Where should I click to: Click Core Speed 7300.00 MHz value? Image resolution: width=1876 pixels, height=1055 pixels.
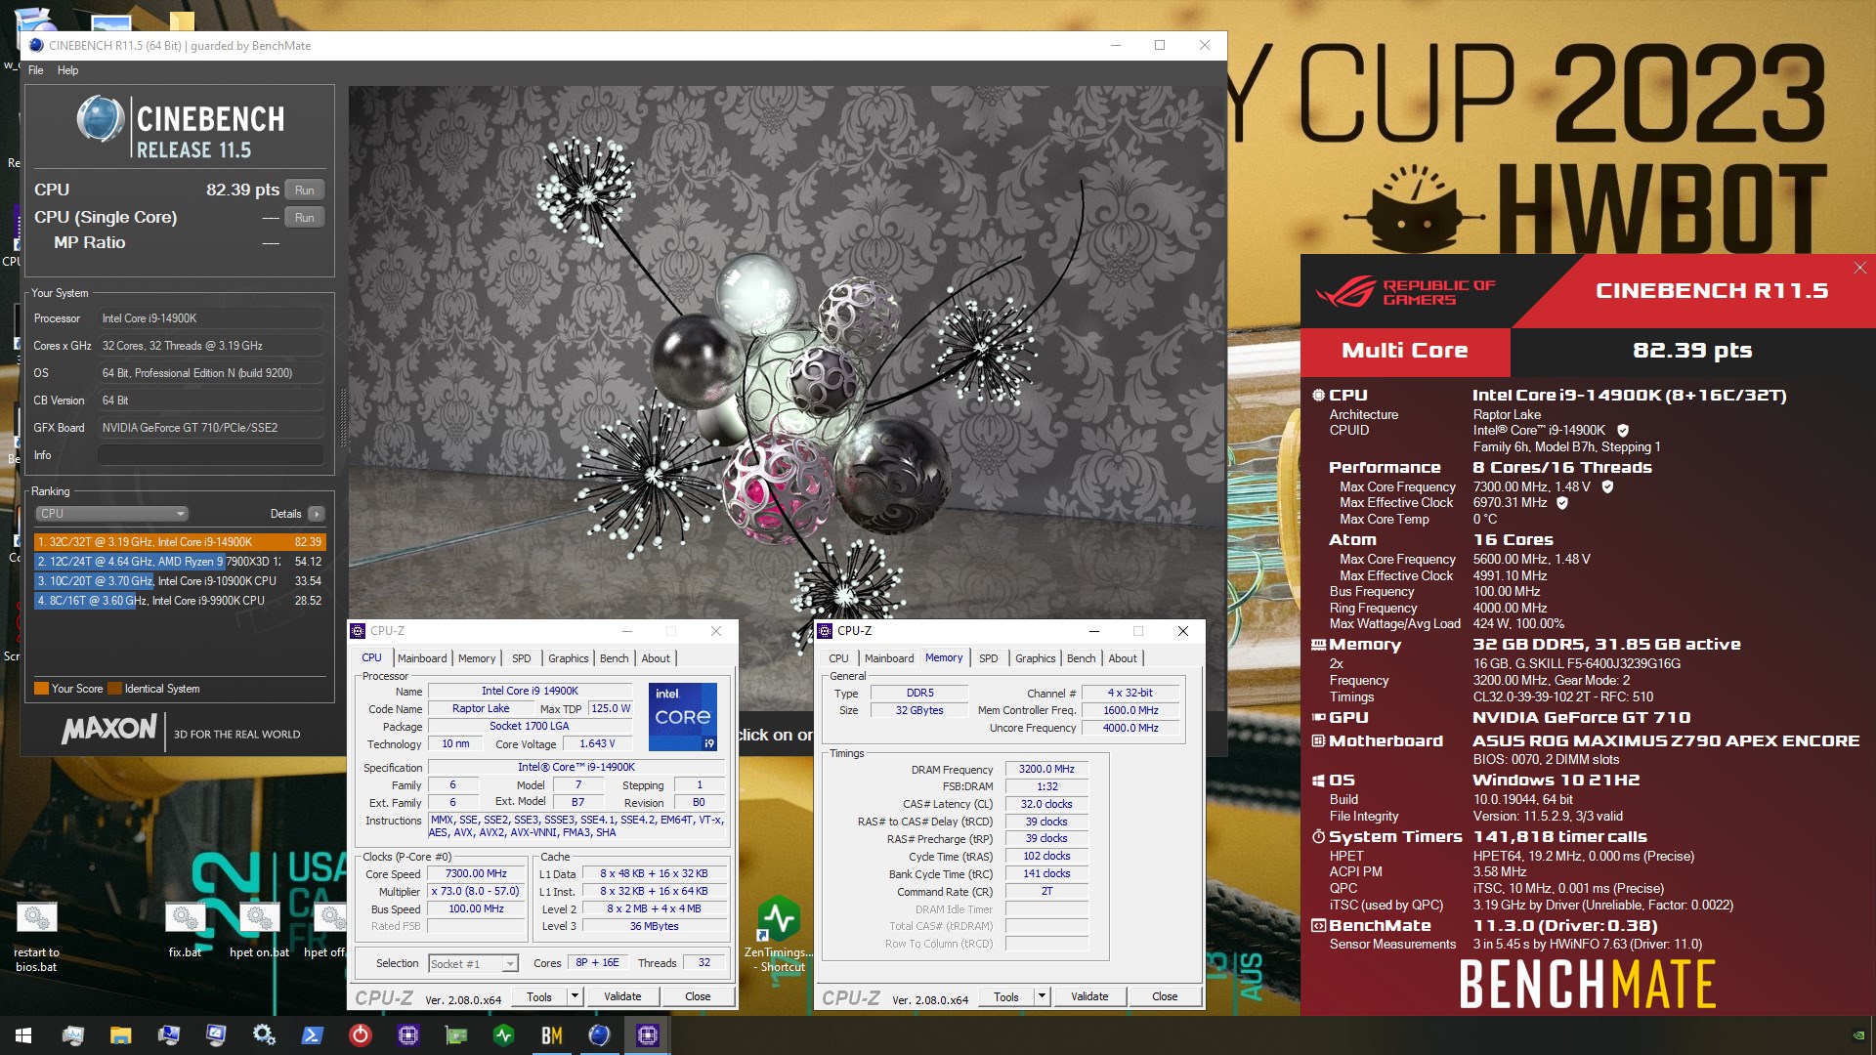coord(476,874)
